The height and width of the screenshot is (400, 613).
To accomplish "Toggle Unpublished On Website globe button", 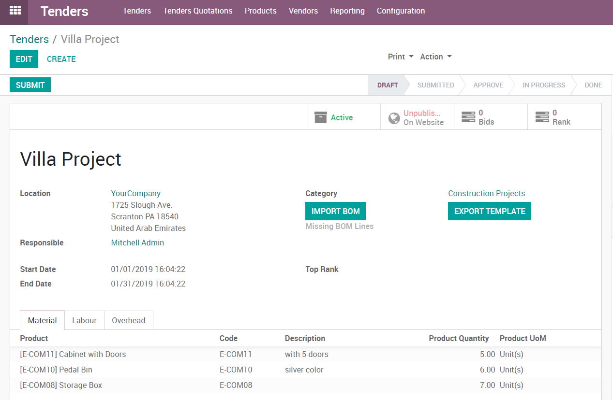I will pos(417,117).
